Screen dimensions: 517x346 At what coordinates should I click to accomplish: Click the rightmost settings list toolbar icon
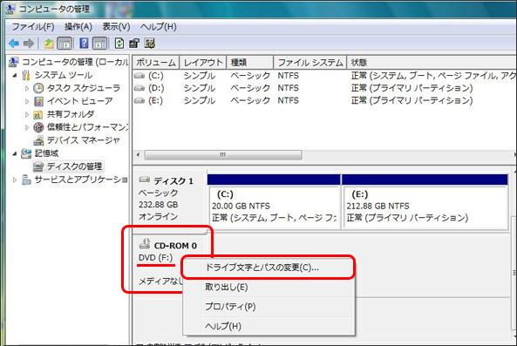149,44
